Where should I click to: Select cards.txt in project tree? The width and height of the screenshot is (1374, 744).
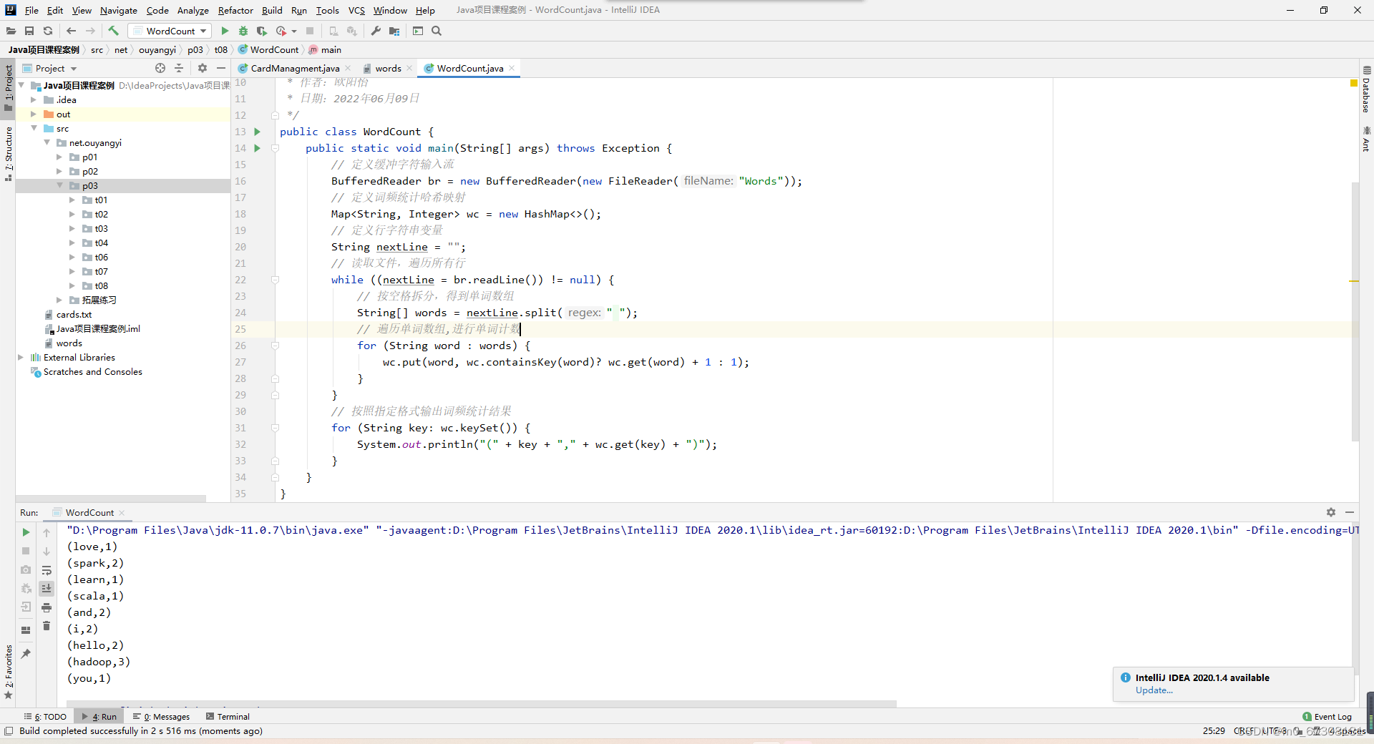[74, 314]
